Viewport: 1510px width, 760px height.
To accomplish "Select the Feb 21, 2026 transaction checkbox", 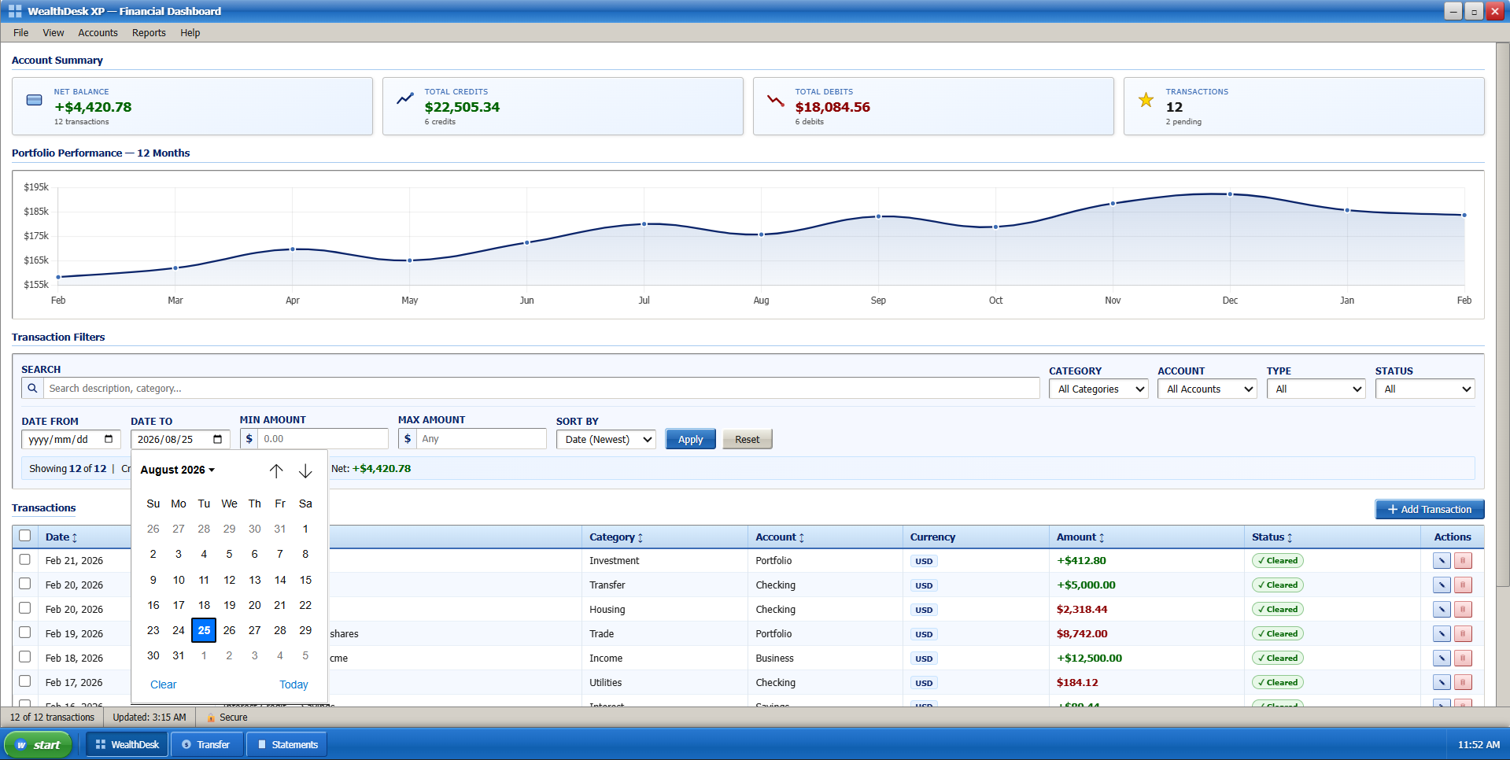I will tap(24, 560).
